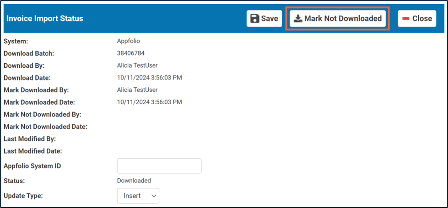Click the Mark Downloaded Date timestamp value
448x208 pixels.
(x=150, y=102)
